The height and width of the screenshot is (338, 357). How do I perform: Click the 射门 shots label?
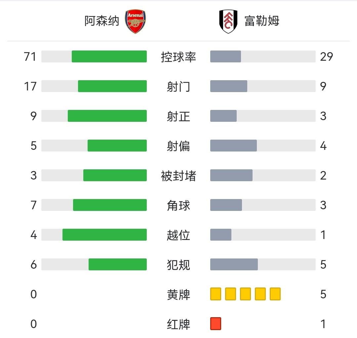tap(178, 86)
